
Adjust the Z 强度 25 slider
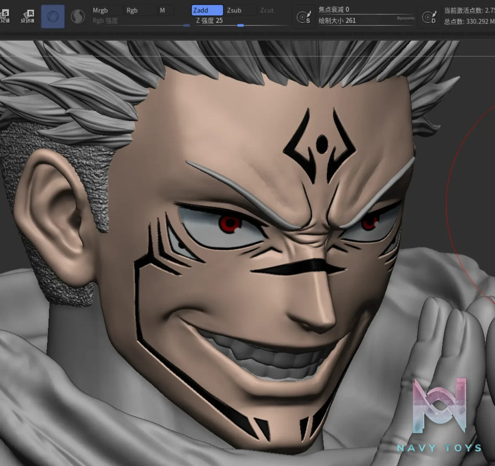[x=240, y=21]
